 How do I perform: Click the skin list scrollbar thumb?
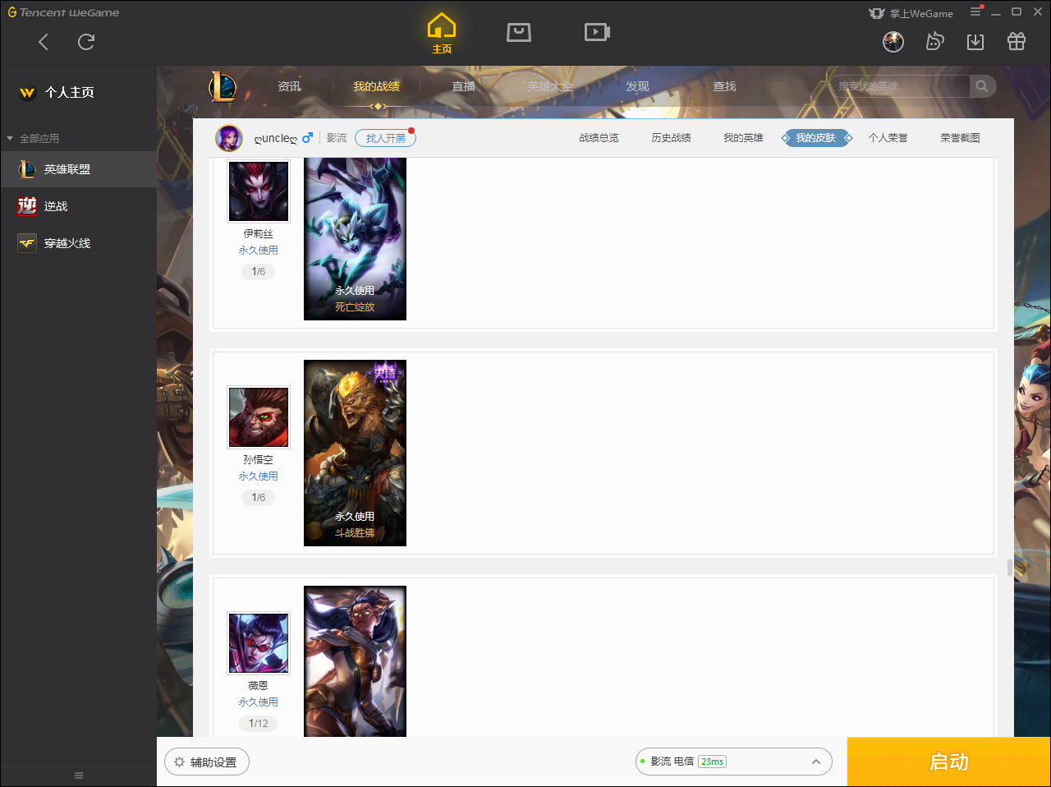(1009, 568)
